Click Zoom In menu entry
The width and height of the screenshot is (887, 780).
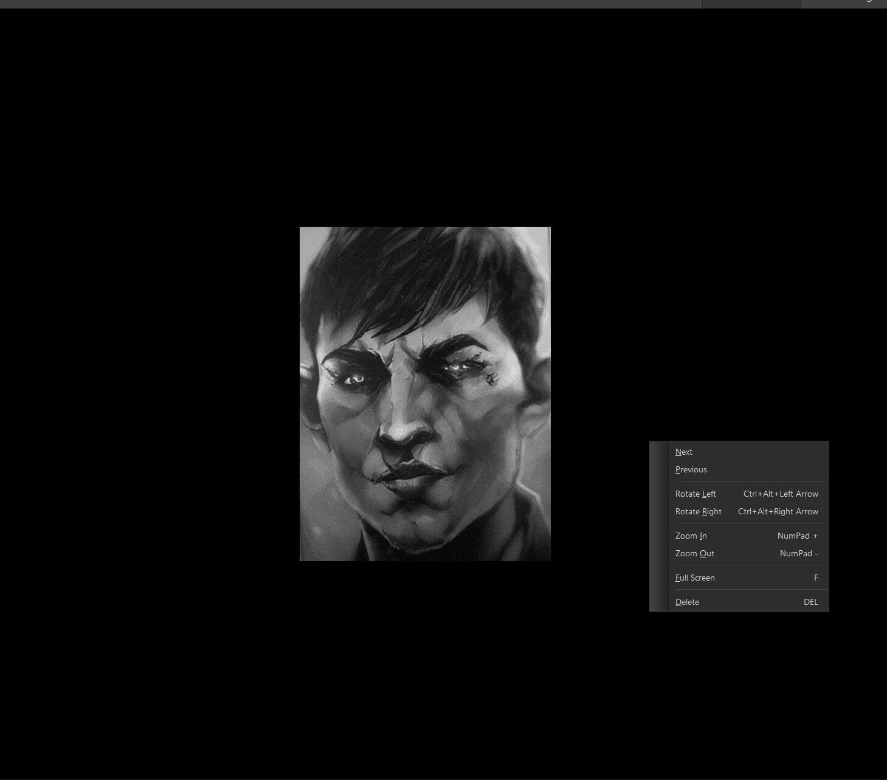[739, 536]
